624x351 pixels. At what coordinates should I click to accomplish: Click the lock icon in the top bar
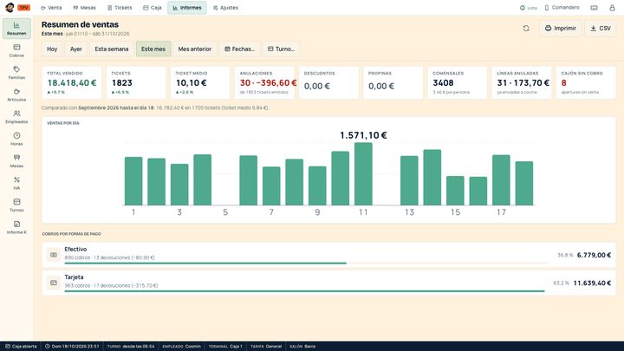tap(612, 8)
